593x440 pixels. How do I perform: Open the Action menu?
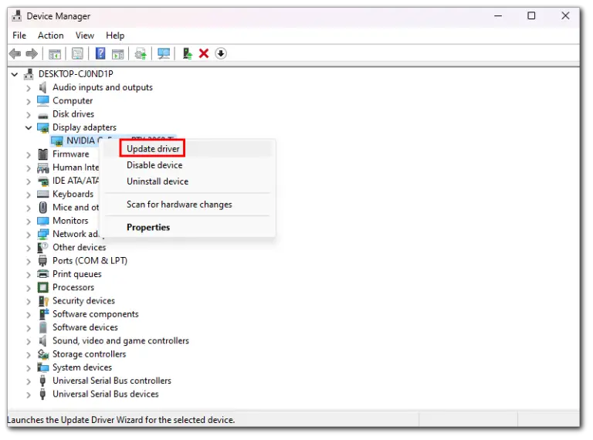pos(51,36)
